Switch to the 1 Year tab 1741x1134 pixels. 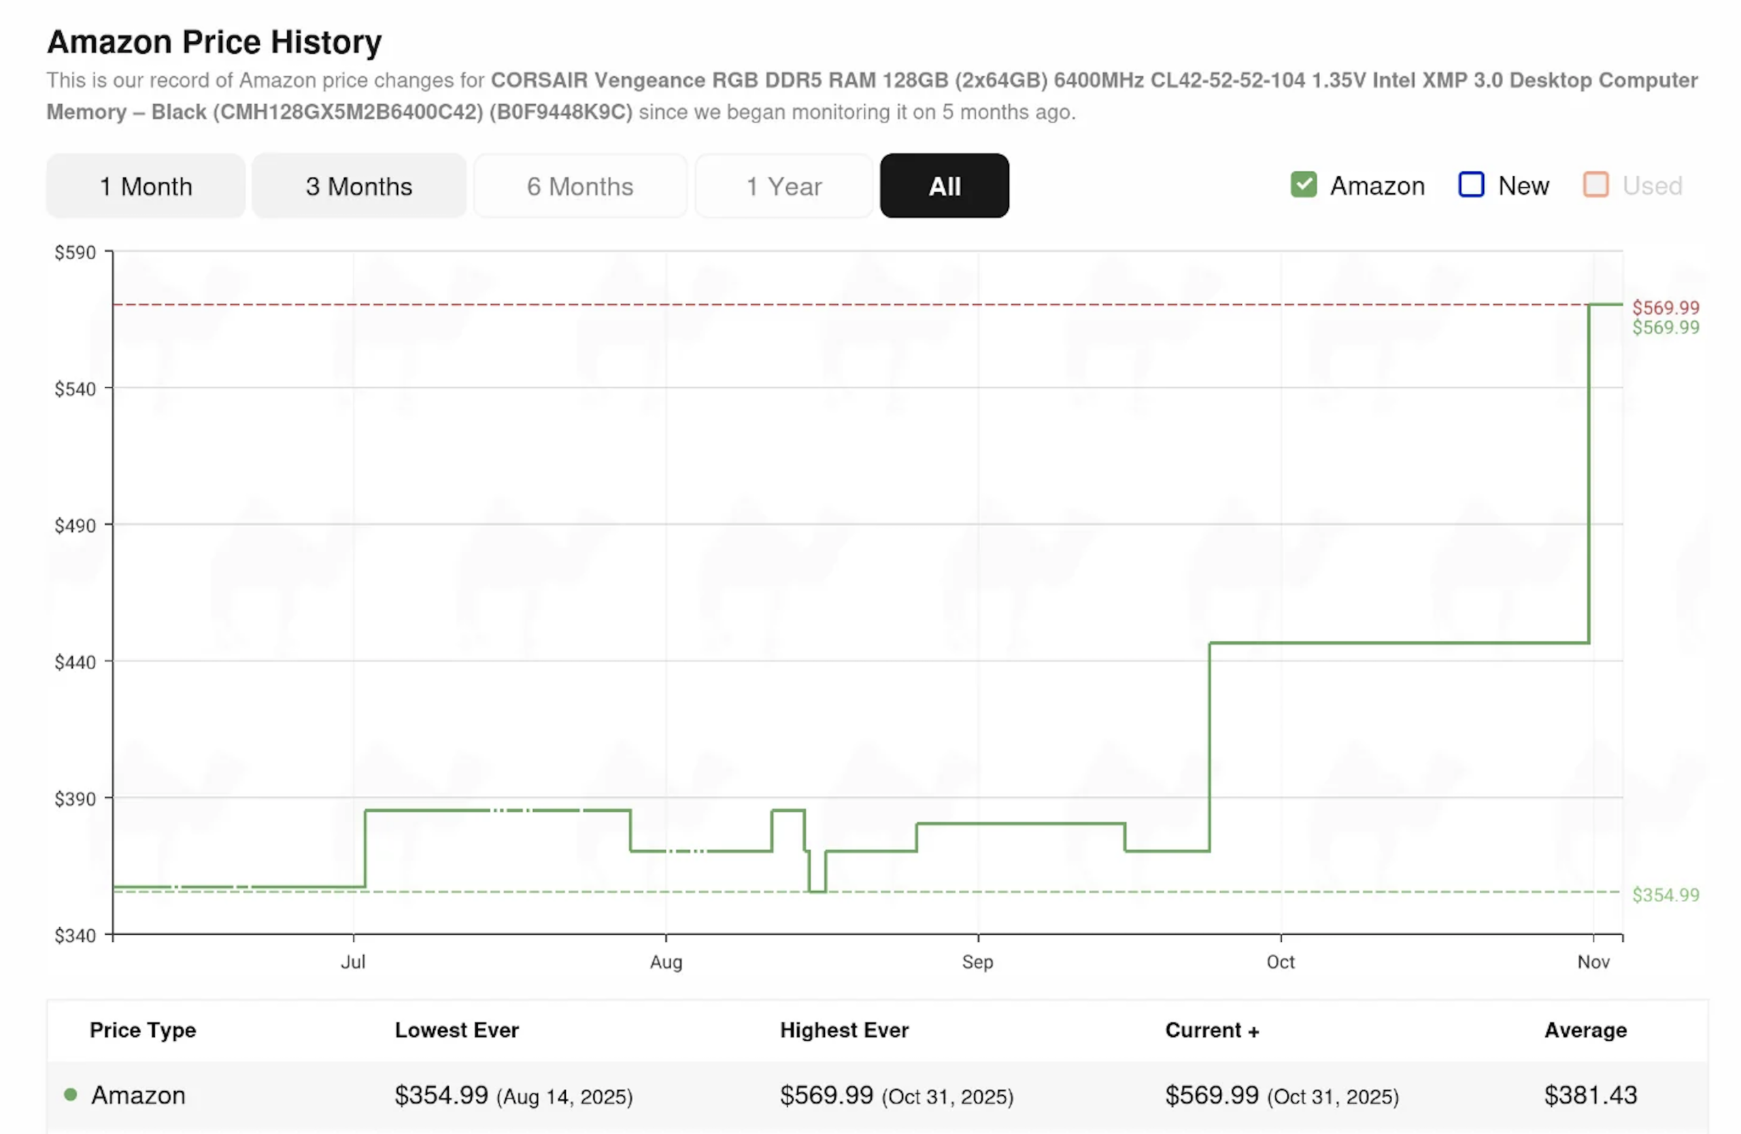(783, 186)
